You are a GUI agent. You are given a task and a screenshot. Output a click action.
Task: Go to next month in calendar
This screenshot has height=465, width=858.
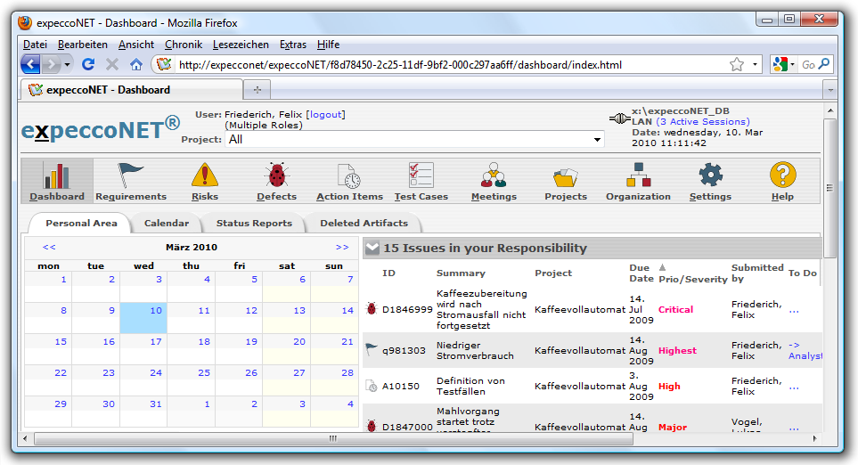click(x=342, y=247)
